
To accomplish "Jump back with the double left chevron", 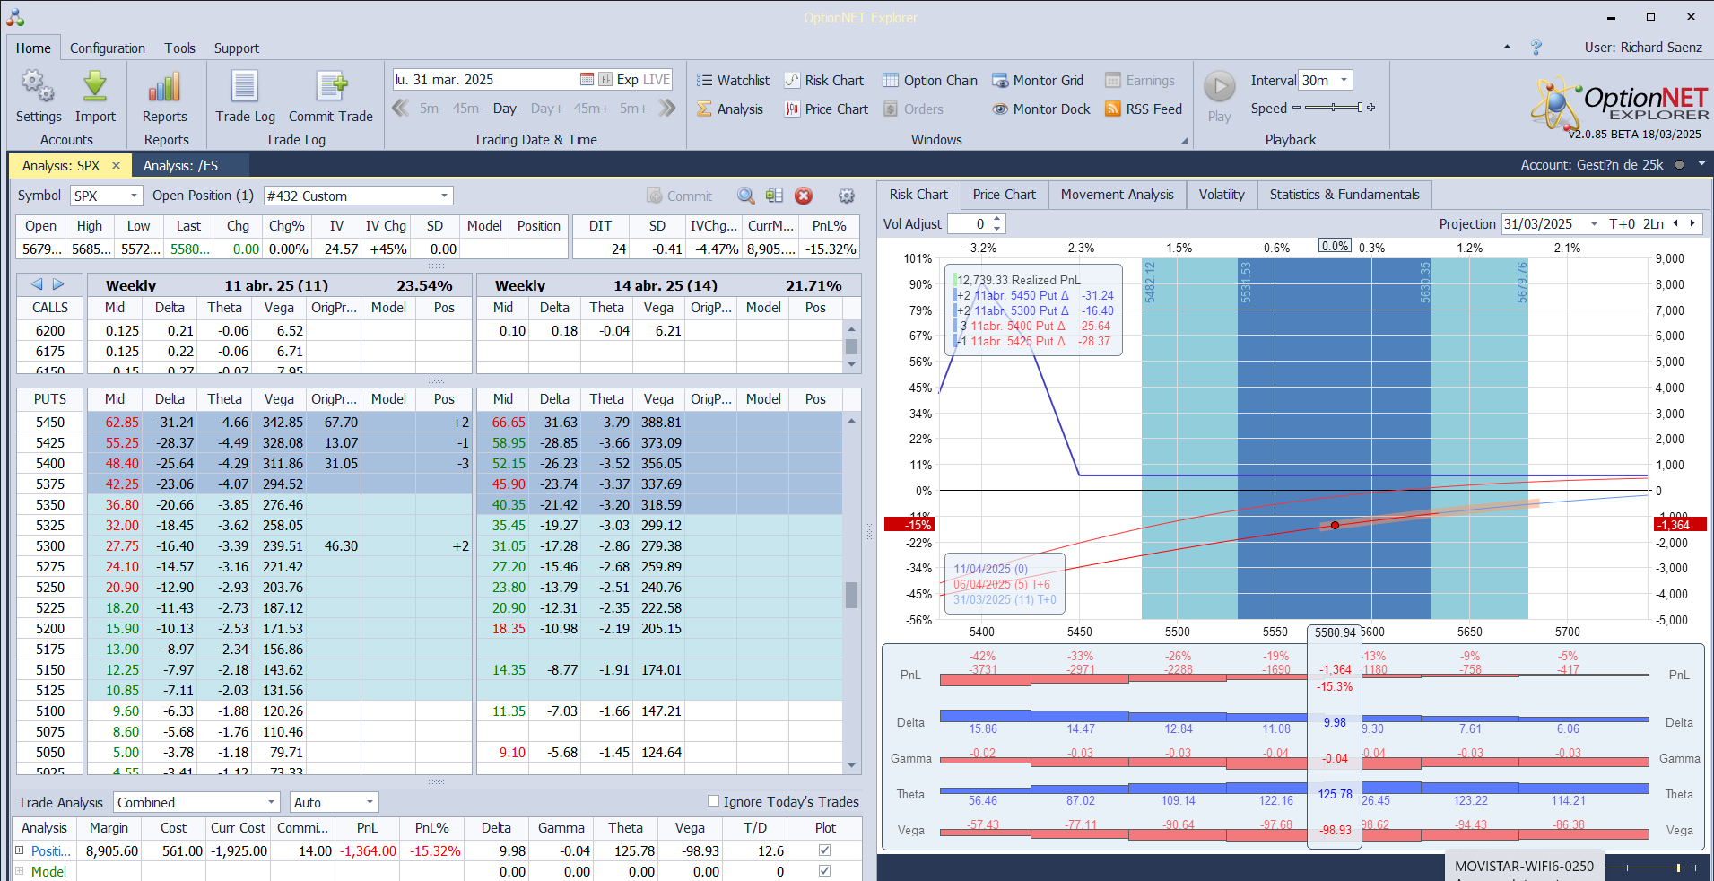I will point(401,108).
